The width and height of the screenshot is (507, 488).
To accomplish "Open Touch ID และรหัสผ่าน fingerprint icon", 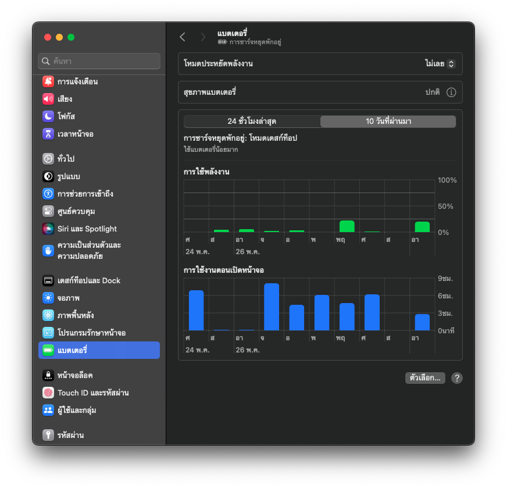I will [x=48, y=393].
